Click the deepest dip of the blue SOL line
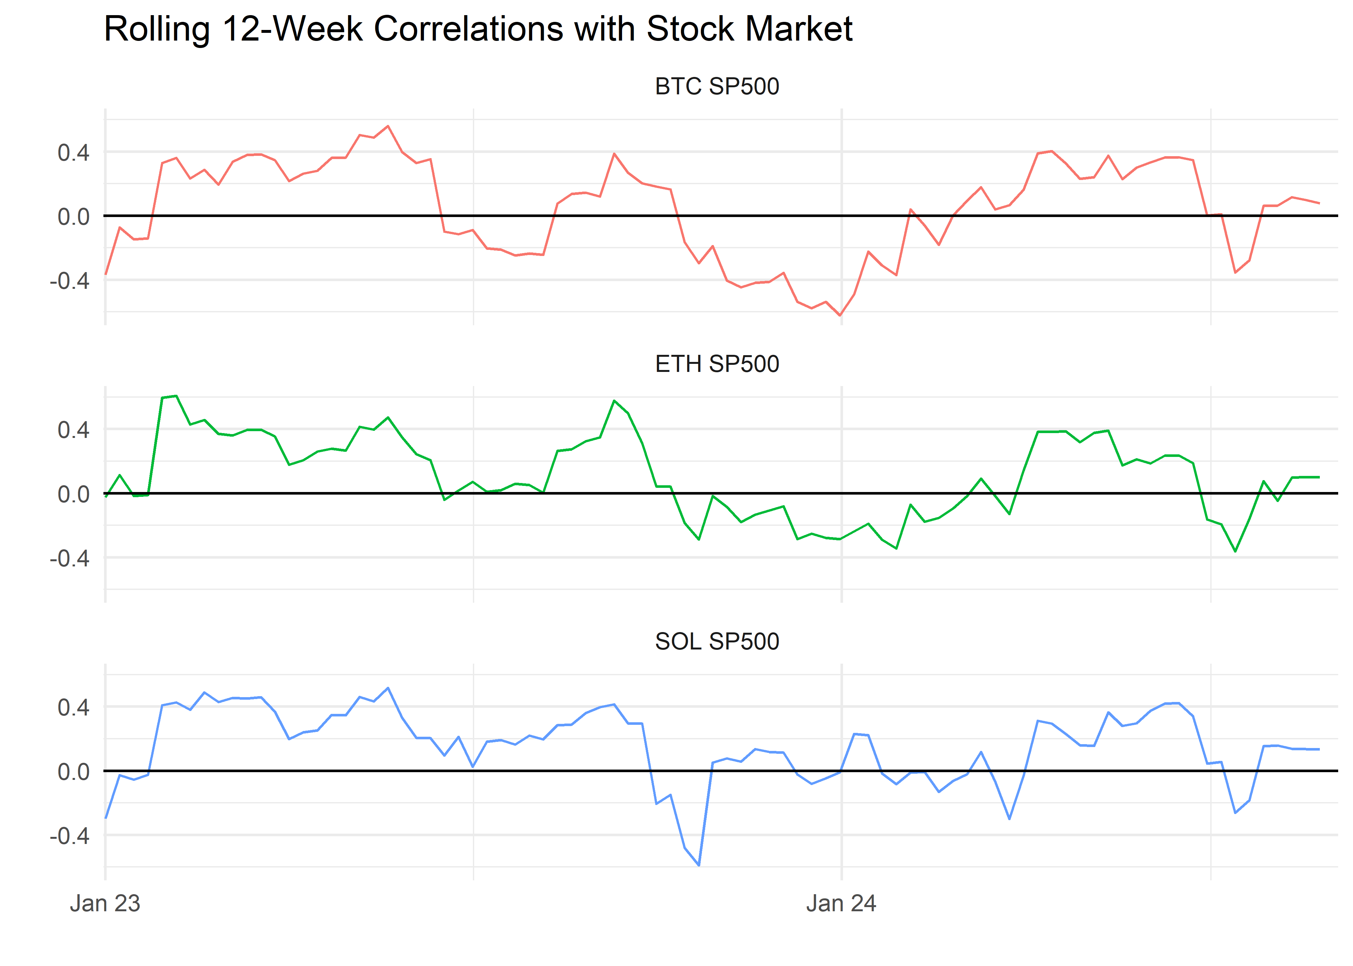 698,866
